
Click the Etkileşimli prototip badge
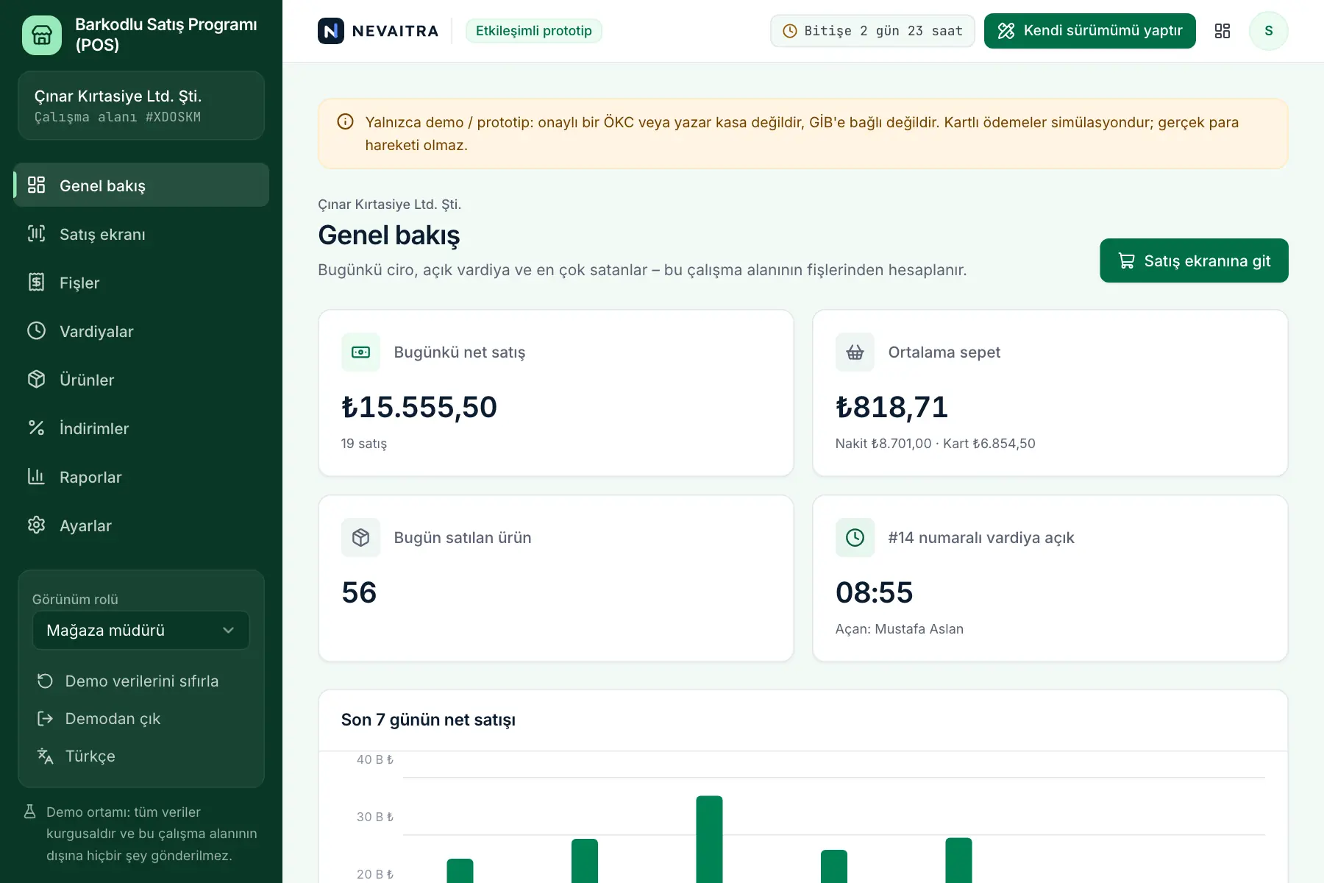tap(534, 31)
